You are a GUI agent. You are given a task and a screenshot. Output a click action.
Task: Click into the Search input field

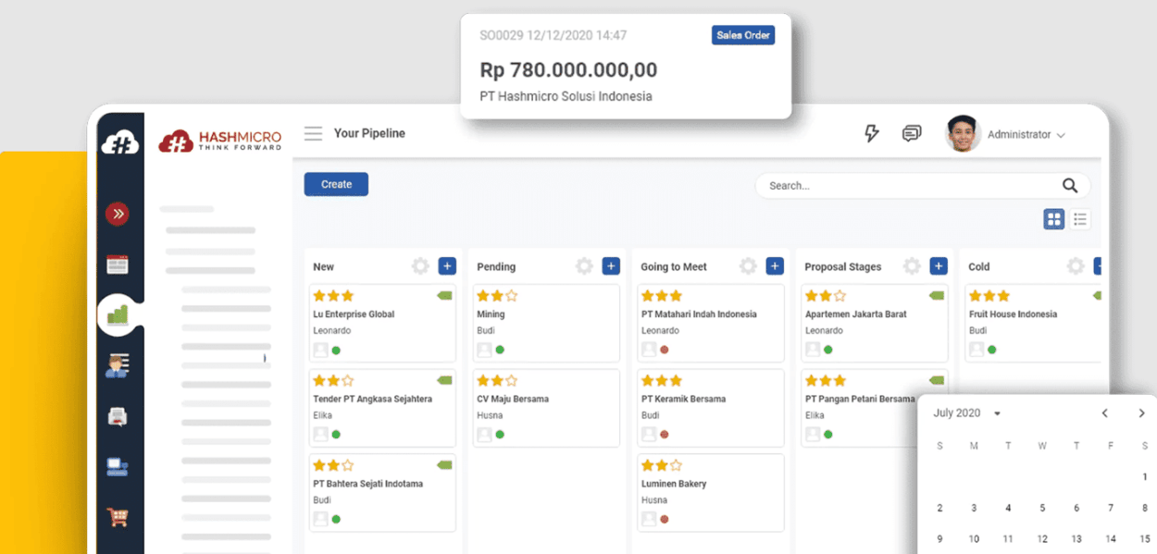pos(922,186)
